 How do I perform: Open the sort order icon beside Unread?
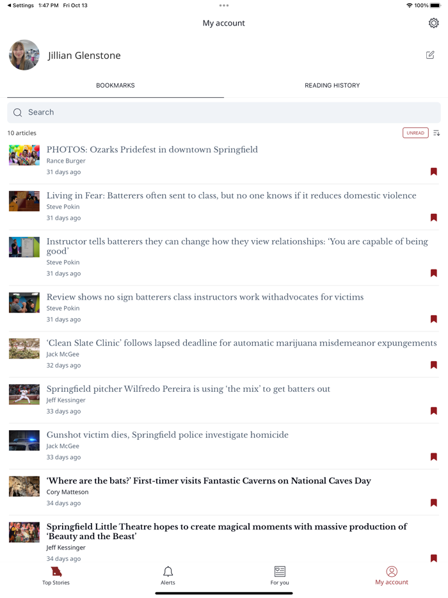[x=436, y=133]
